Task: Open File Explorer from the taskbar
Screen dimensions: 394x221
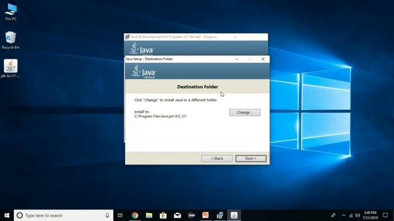Action: 149,215
